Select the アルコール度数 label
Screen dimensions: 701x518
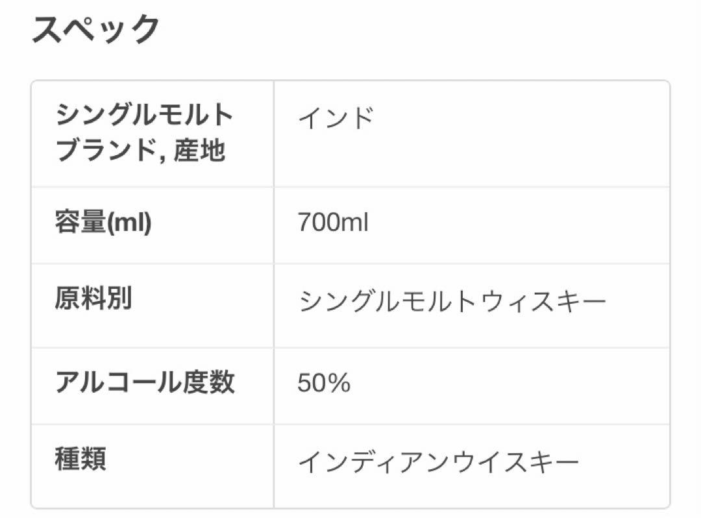pyautogui.click(x=145, y=382)
